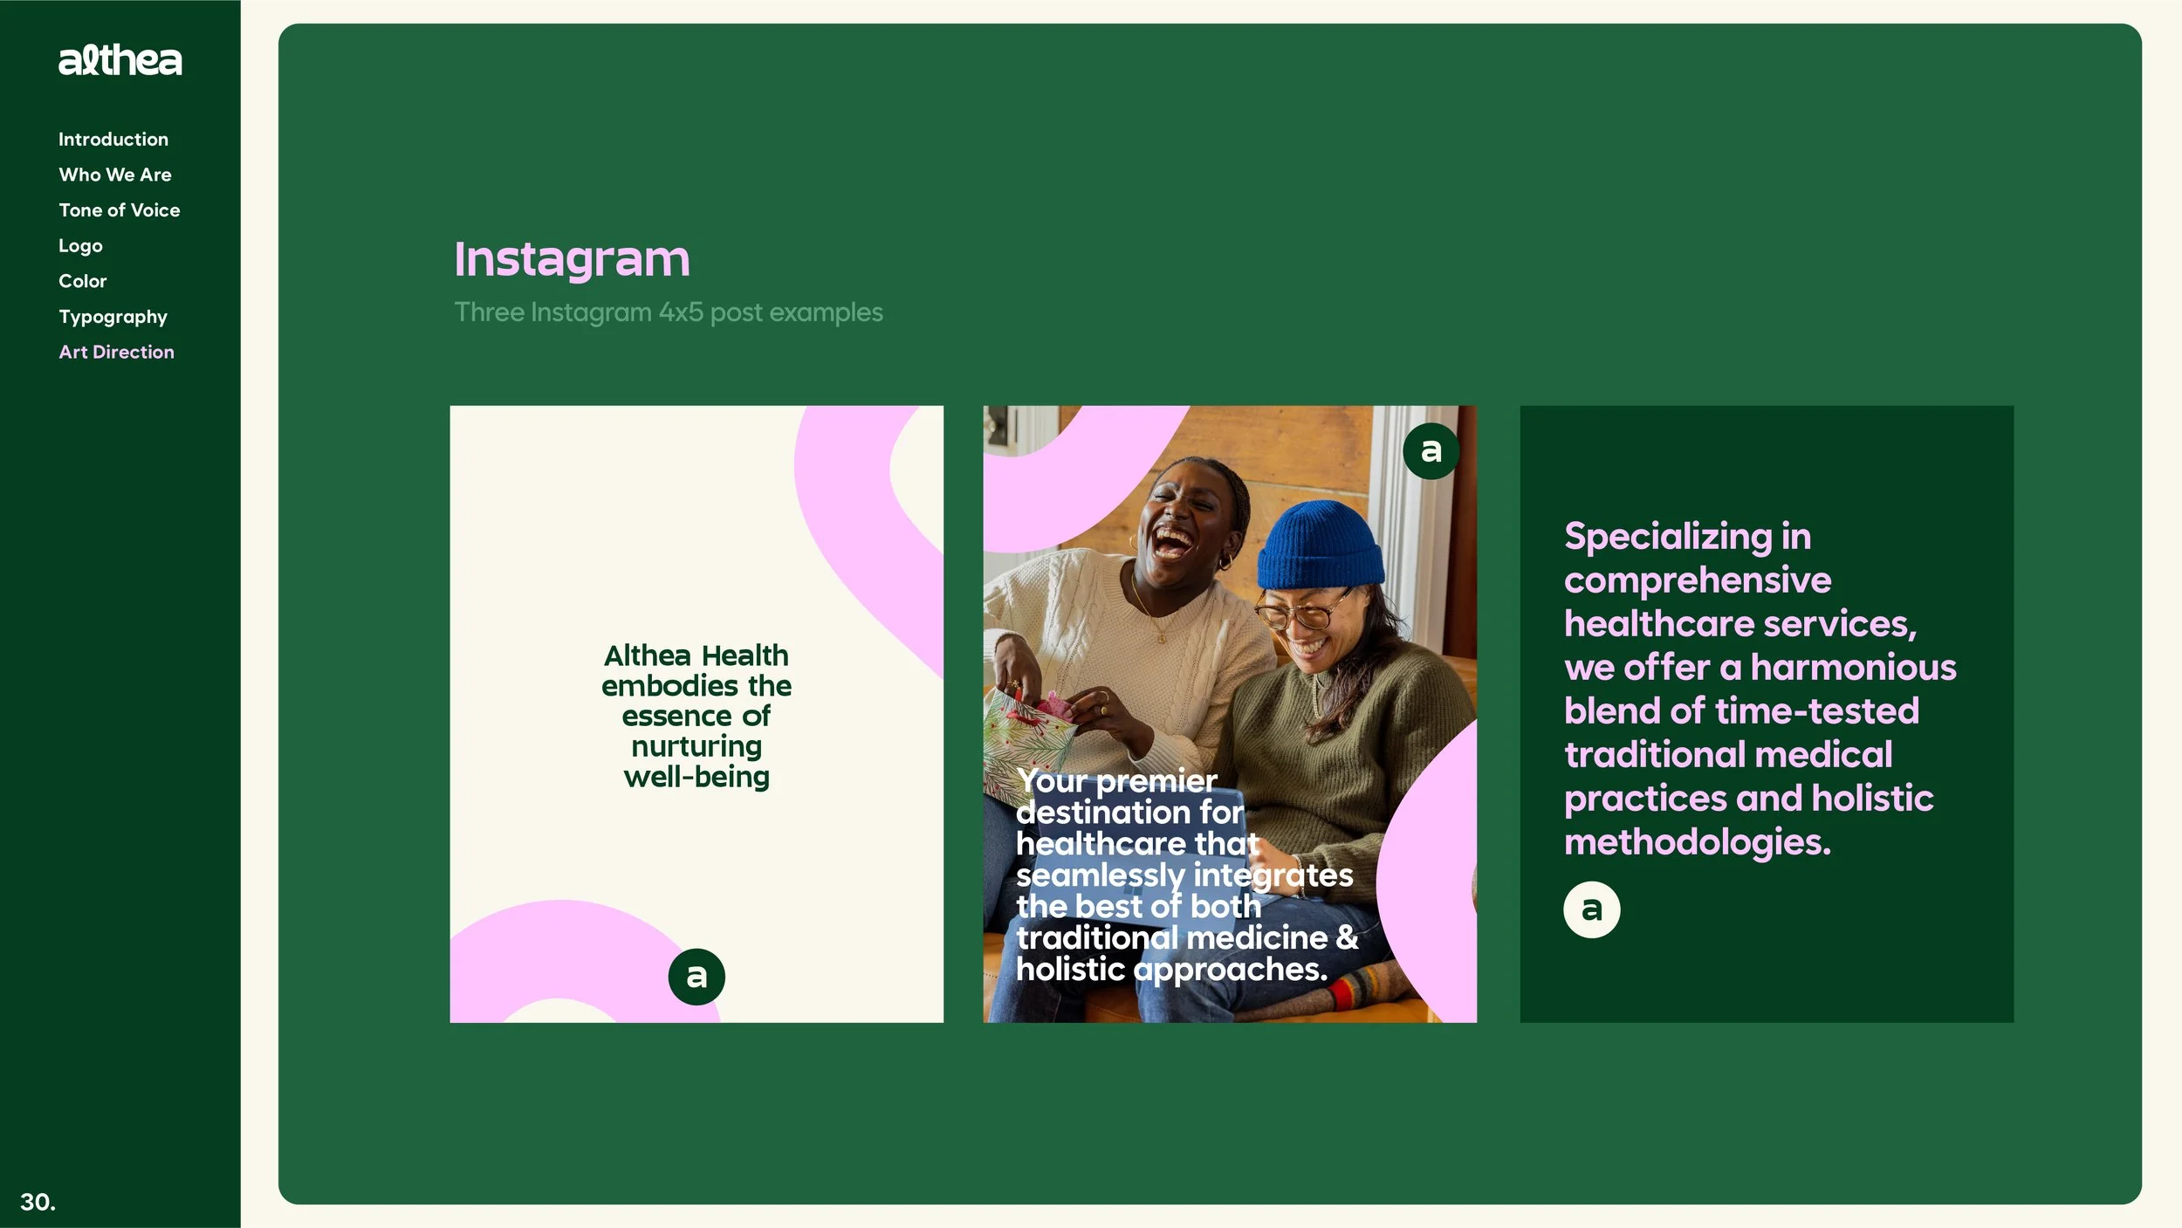Image resolution: width=2182 pixels, height=1228 pixels.
Task: Select the Logo navigation item
Action: 80,246
